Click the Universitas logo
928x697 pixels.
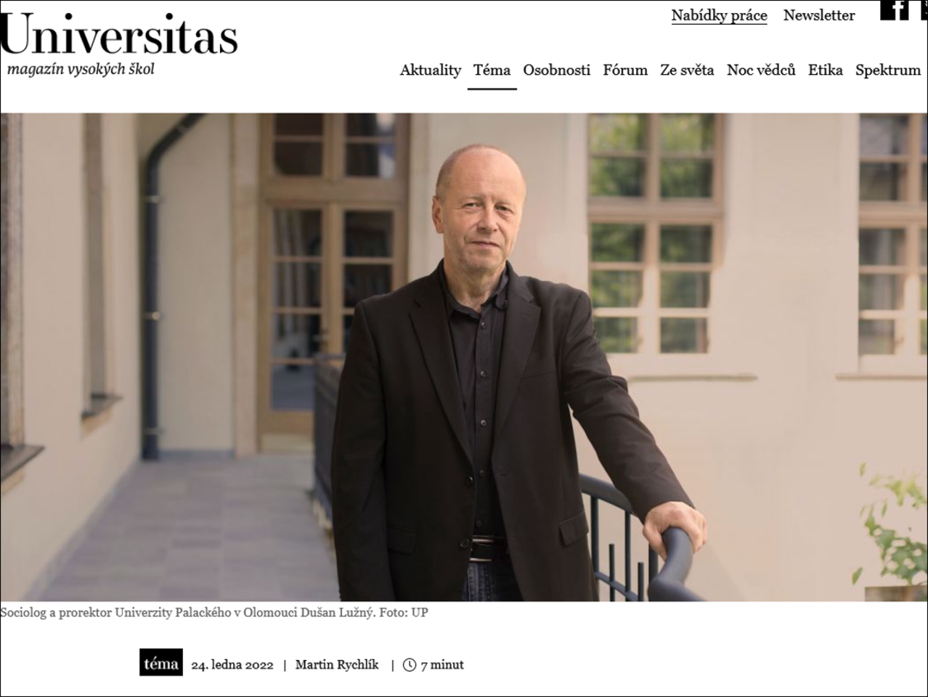[119, 35]
